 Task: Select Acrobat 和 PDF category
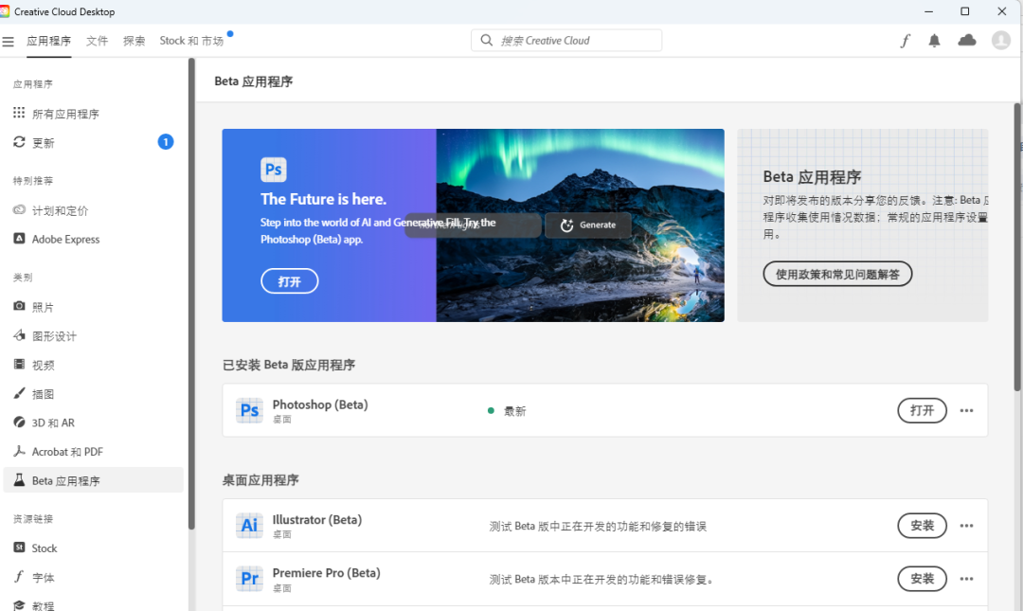(x=93, y=451)
